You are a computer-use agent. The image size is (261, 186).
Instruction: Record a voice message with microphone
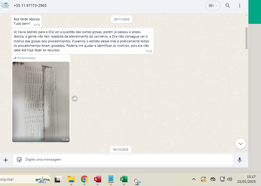pyautogui.click(x=239, y=160)
